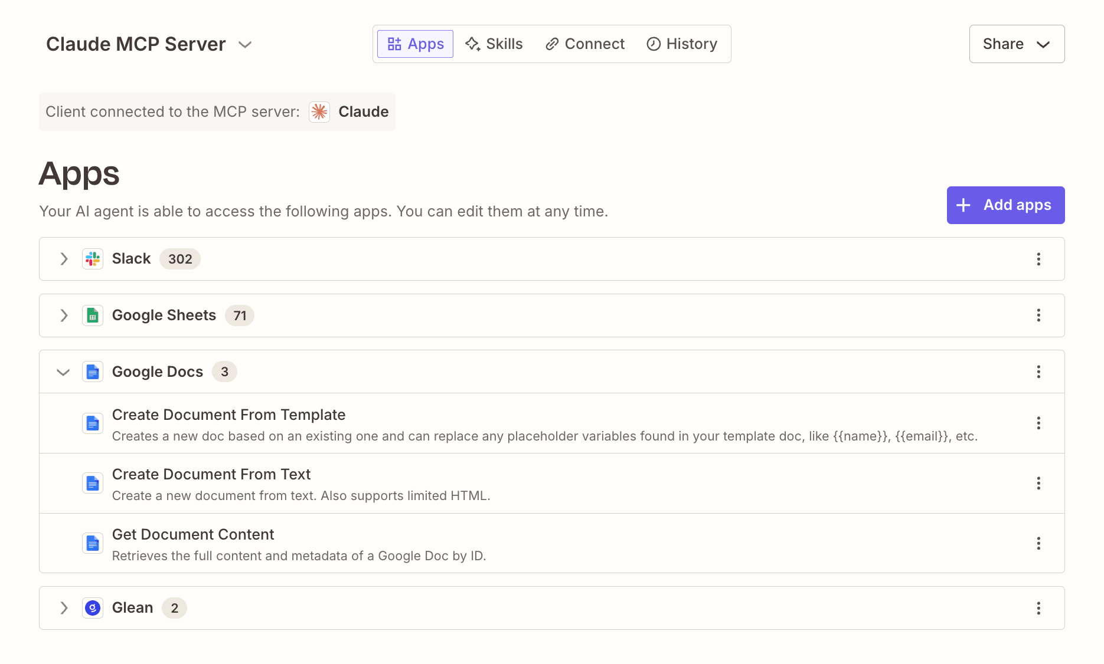Expand the Glean app row
Viewport: 1104px width, 664px height.
(64, 608)
